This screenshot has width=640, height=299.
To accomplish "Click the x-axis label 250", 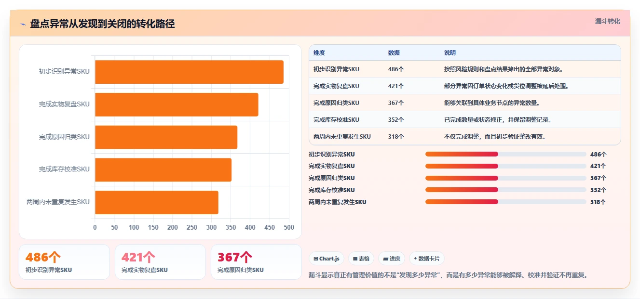I will click(x=192, y=228).
